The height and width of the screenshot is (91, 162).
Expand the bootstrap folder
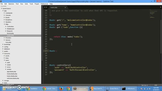[3, 44]
